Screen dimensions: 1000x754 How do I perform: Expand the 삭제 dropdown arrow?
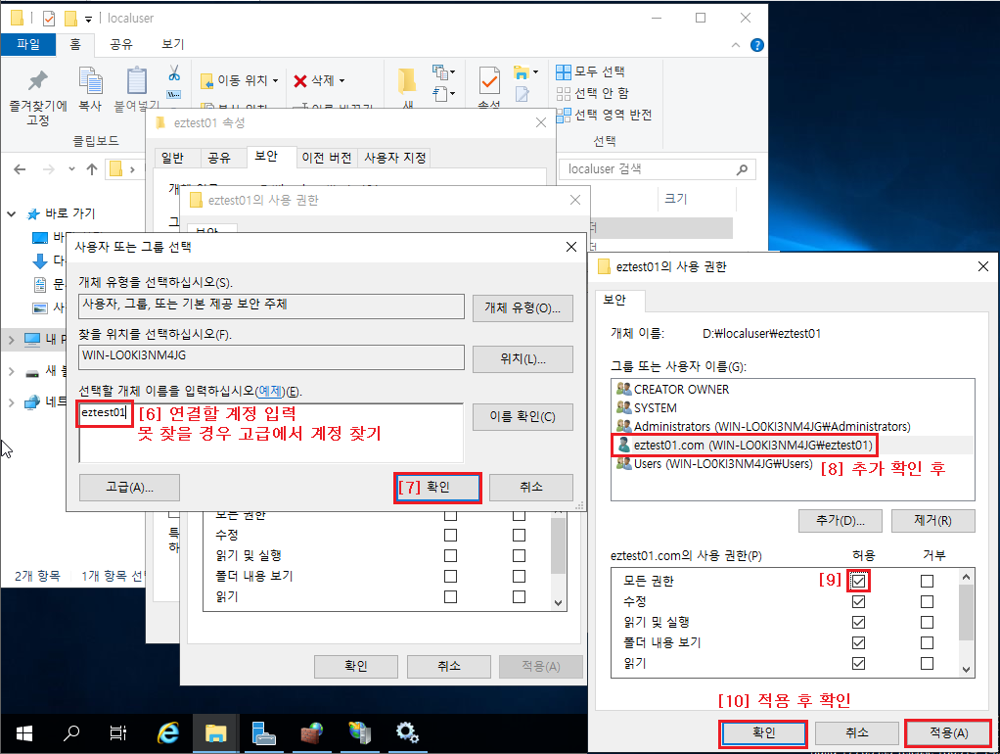(341, 81)
